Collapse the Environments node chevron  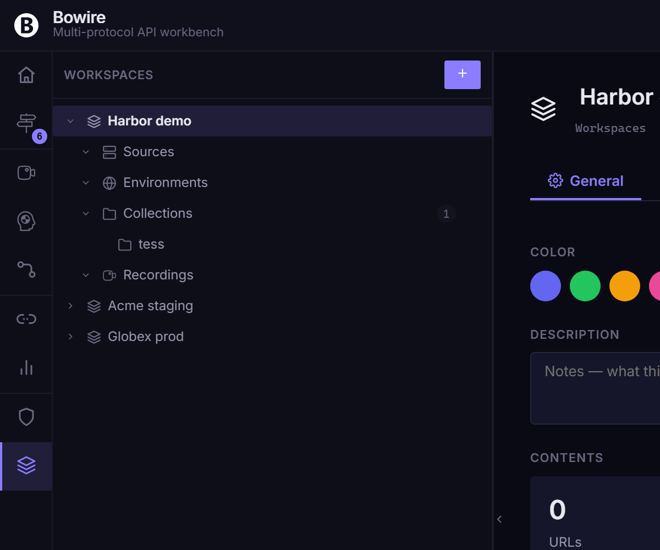(86, 183)
